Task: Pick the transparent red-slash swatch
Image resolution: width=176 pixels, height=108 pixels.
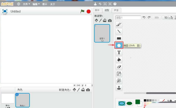Action: (163, 100)
